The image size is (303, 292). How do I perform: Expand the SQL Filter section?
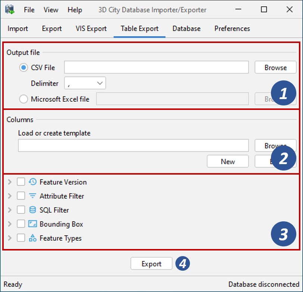[x=10, y=210]
